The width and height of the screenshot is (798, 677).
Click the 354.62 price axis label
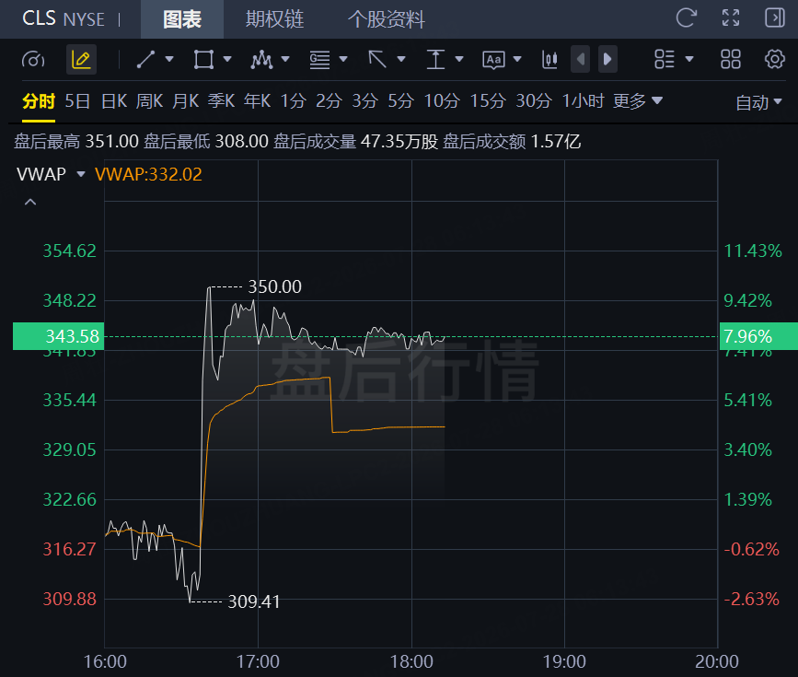[x=70, y=251]
